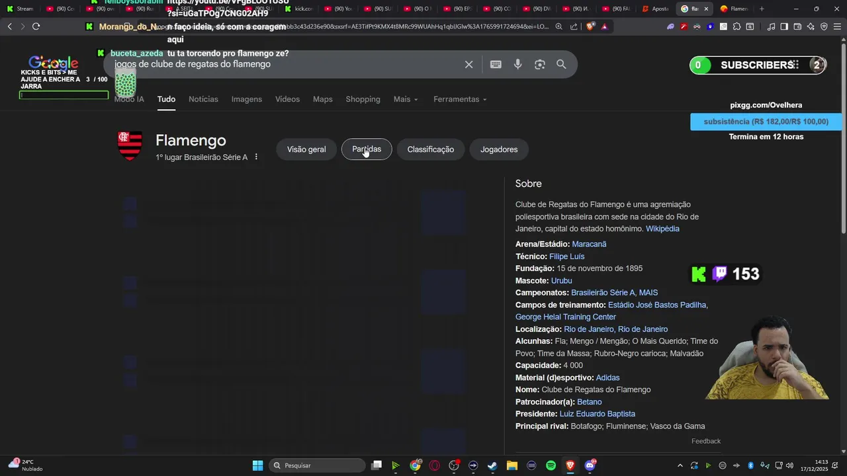
Task: Open the Windows Start menu
Action: coord(257,465)
